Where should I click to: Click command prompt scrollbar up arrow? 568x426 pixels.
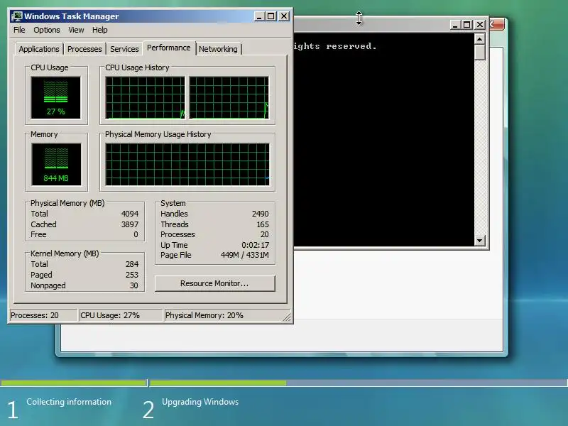pyautogui.click(x=480, y=39)
